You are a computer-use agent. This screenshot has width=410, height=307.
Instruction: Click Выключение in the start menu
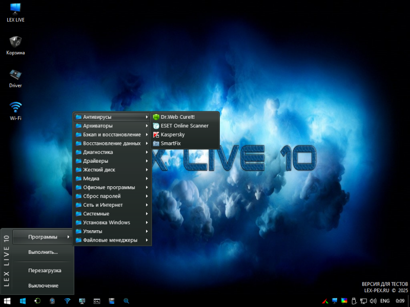(x=43, y=286)
